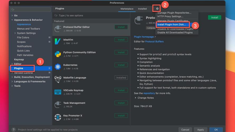
Task: Click the Task Management plugin icon
Action: [x=58, y=105]
